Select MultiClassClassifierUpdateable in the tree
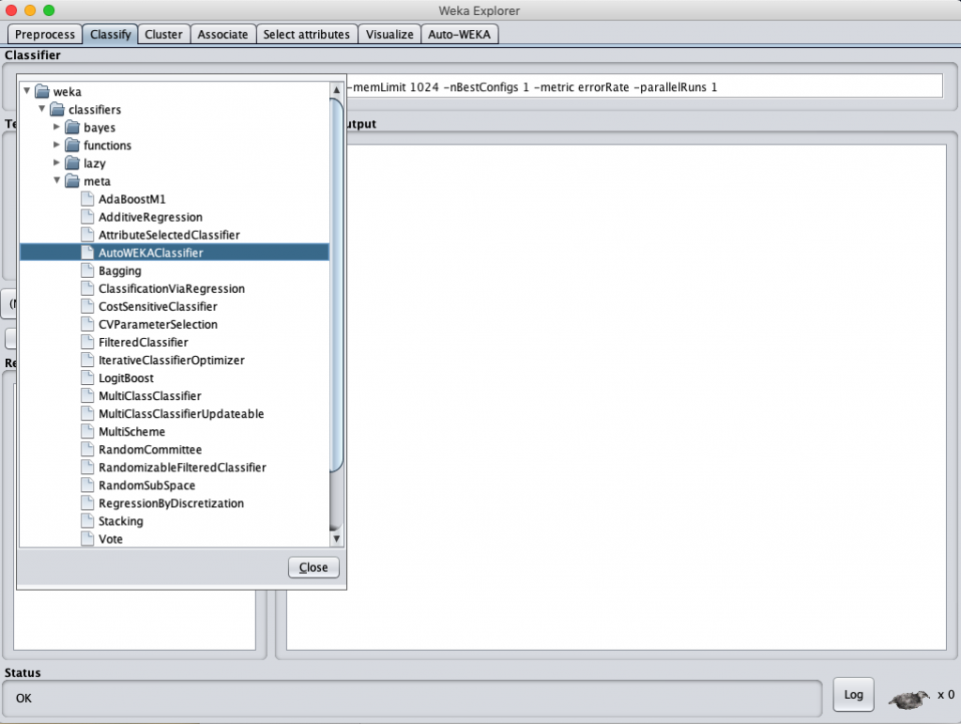Image resolution: width=961 pixels, height=724 pixels. pos(181,414)
